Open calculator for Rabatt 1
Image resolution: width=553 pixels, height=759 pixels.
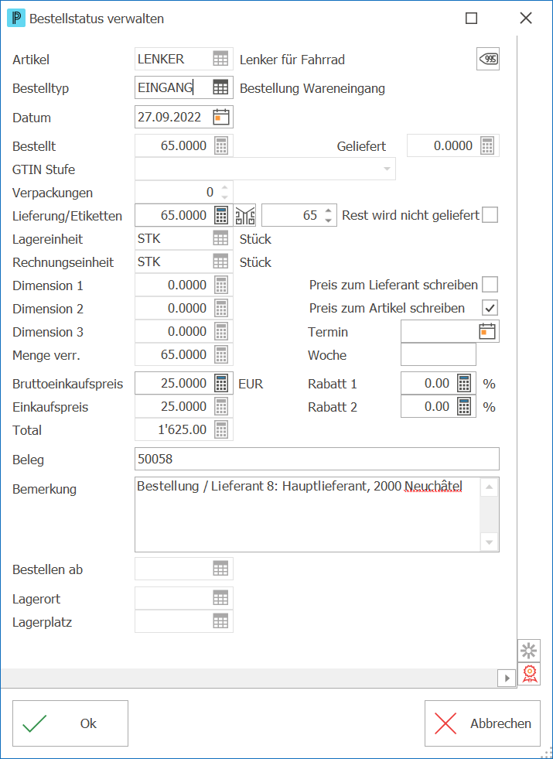(464, 384)
